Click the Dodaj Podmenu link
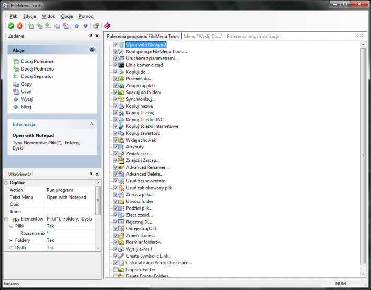 pos(38,69)
